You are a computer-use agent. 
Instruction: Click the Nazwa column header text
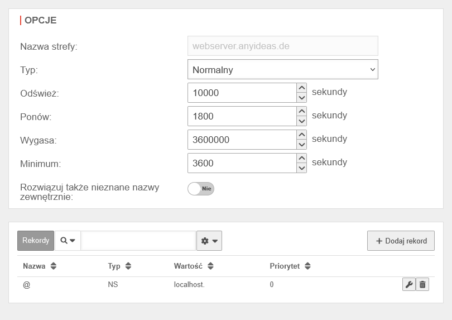(x=34, y=266)
